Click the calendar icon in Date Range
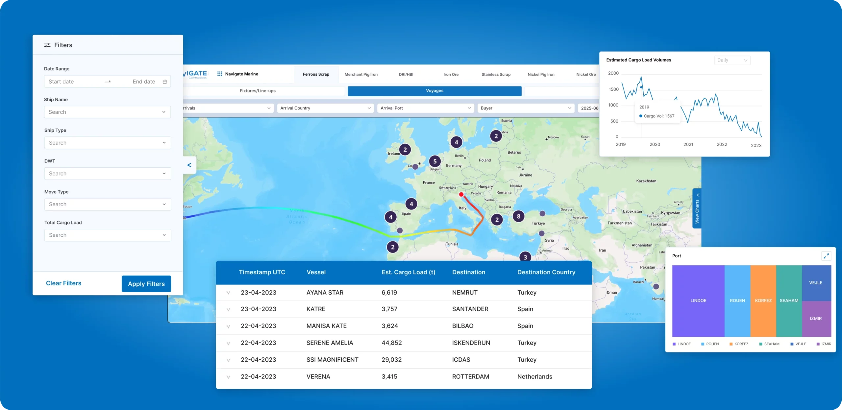842x410 pixels. pyautogui.click(x=165, y=82)
